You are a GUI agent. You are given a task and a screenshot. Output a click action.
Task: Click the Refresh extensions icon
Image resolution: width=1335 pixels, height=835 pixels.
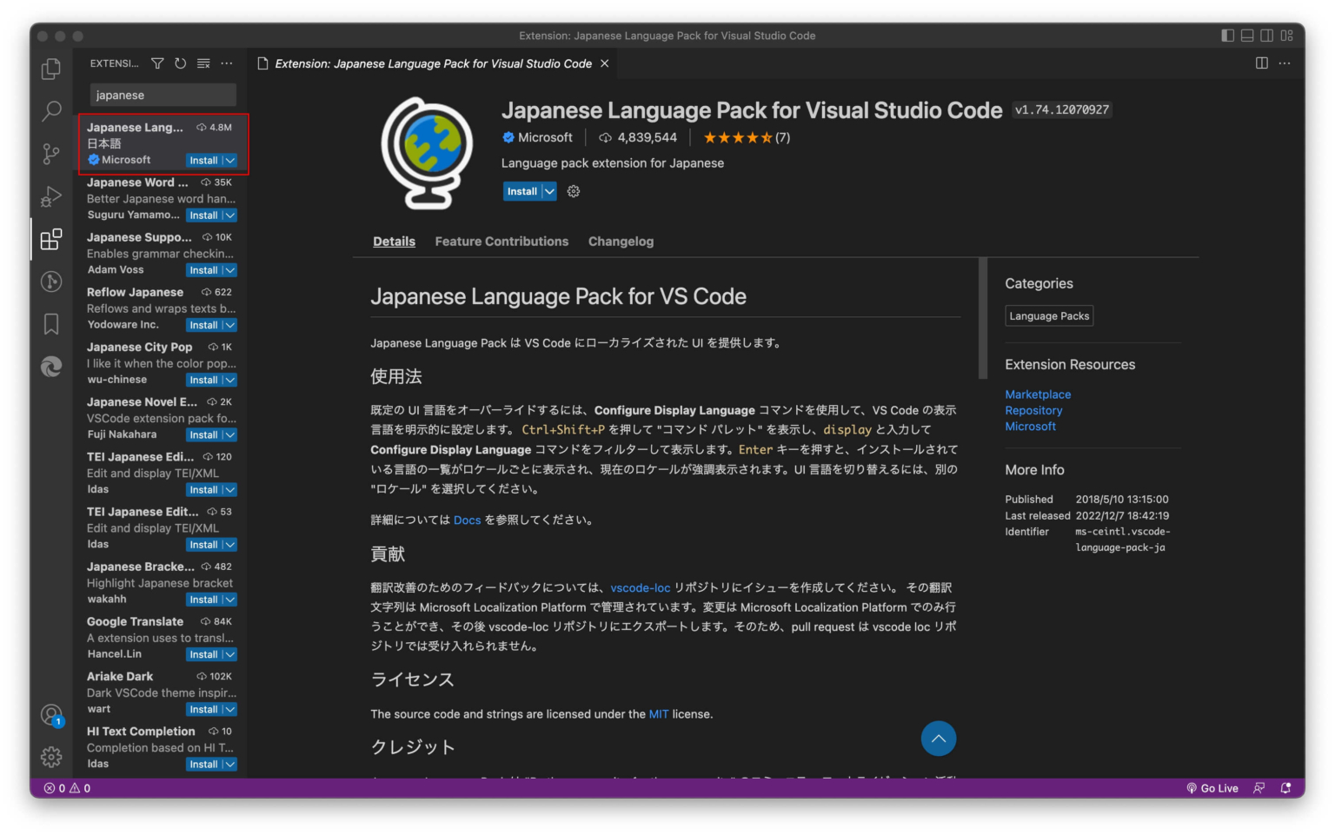[x=181, y=63]
